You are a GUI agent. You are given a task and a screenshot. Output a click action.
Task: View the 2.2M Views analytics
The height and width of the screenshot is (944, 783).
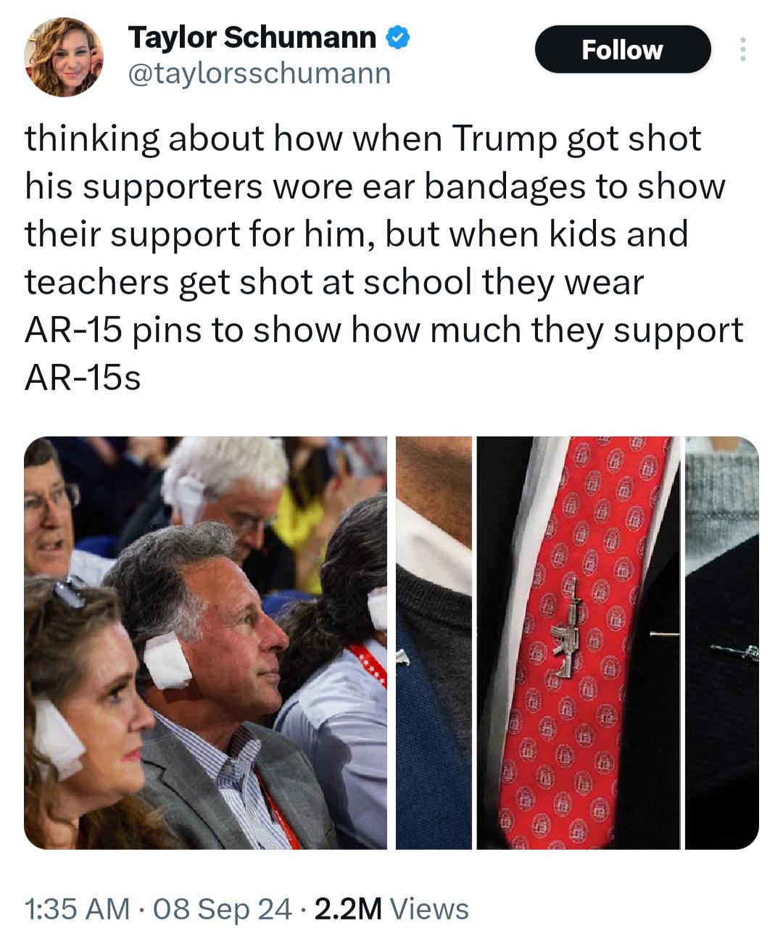point(392,908)
